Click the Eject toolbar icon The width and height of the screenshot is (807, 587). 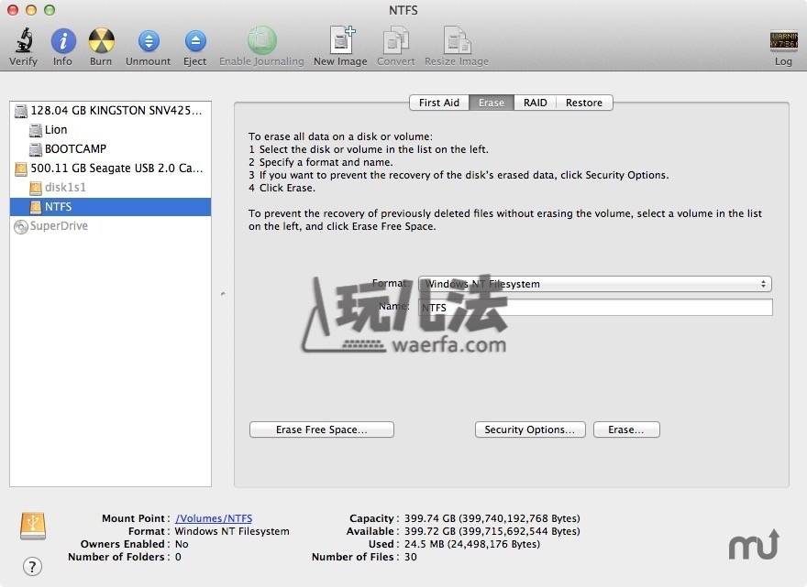[x=194, y=42]
